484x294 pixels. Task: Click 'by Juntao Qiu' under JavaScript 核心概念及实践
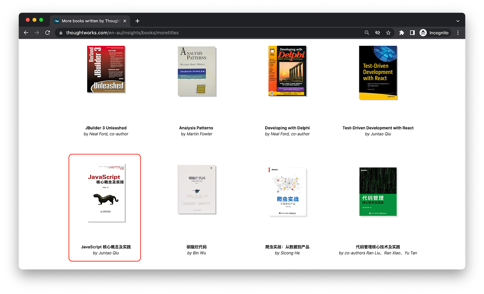point(106,253)
